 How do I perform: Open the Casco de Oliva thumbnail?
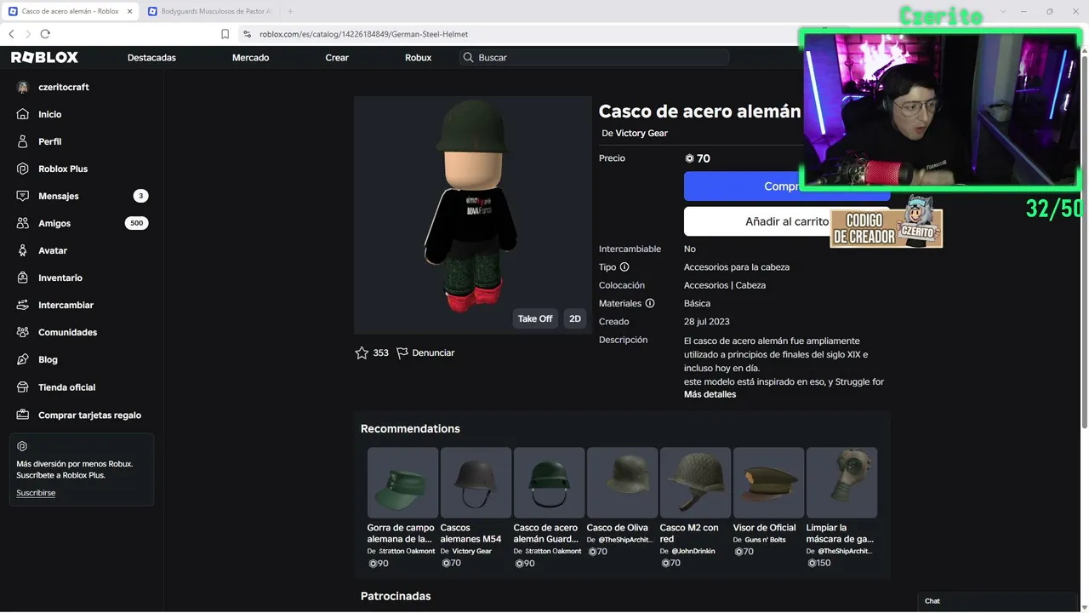click(x=622, y=483)
